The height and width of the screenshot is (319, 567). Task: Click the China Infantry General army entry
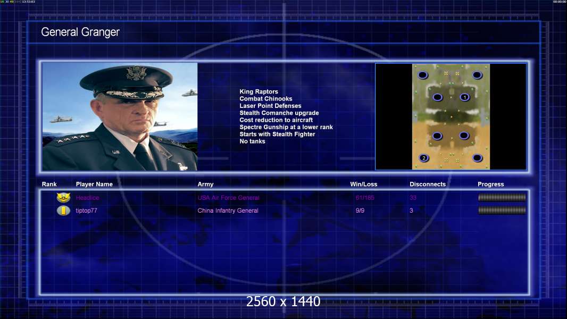pos(228,211)
